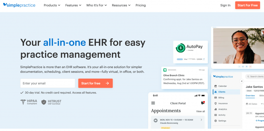Click the 30-day trial checkmark text
The image size is (264, 131).
point(59,92)
